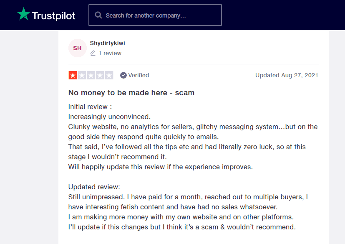Open Shydirtykiwi's profile name

coord(107,43)
